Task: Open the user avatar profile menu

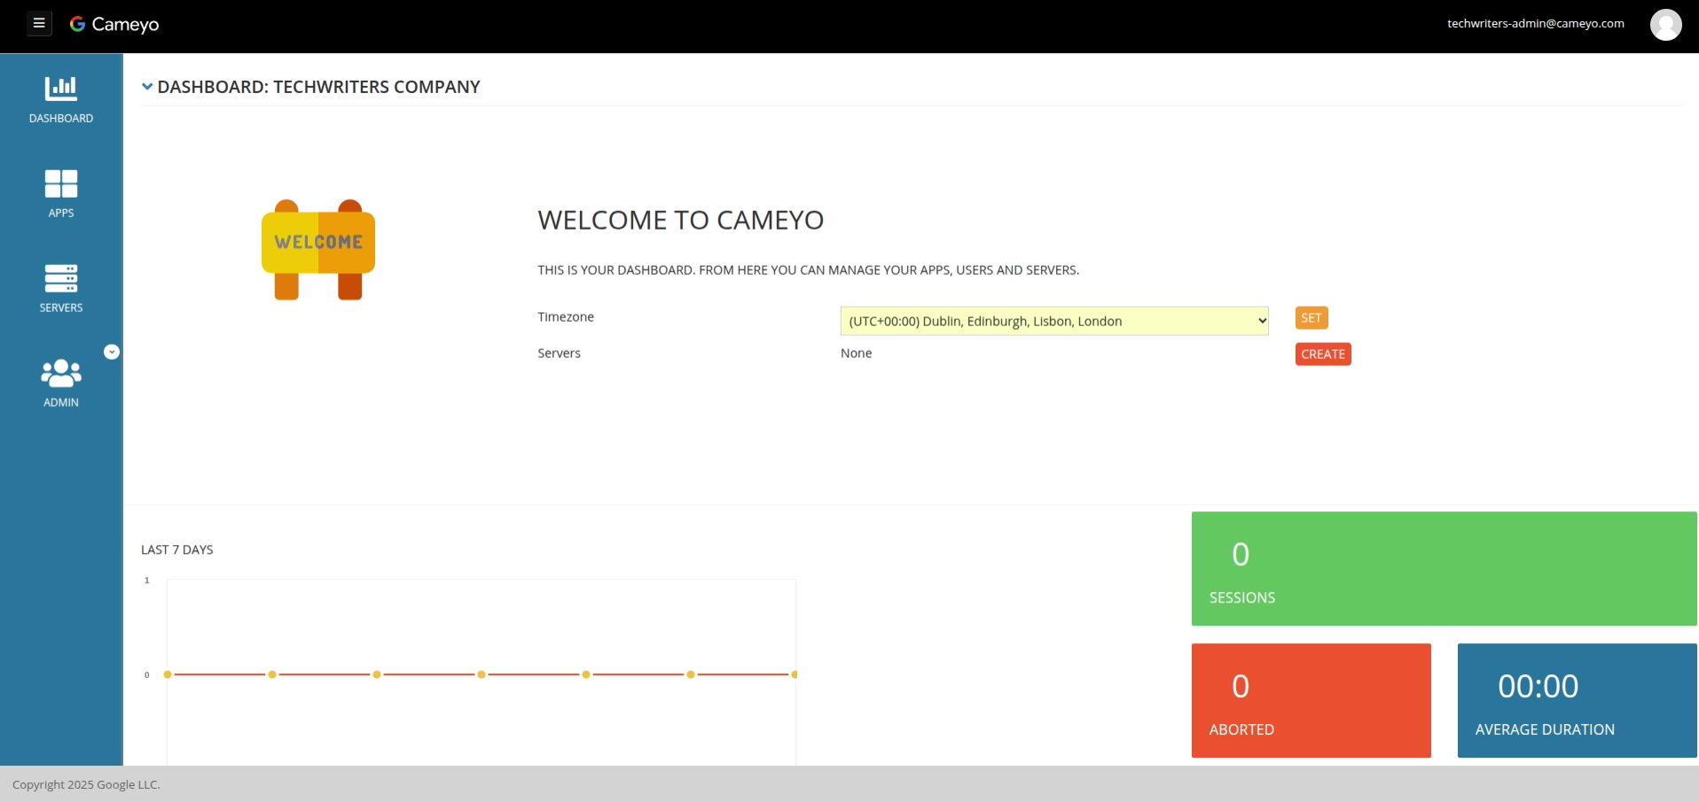Action: point(1665,25)
